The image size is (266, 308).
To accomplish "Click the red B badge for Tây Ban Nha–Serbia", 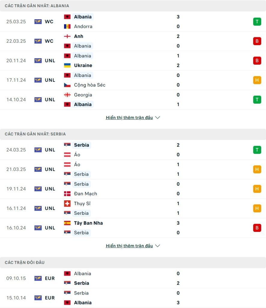I will tap(257, 228).
